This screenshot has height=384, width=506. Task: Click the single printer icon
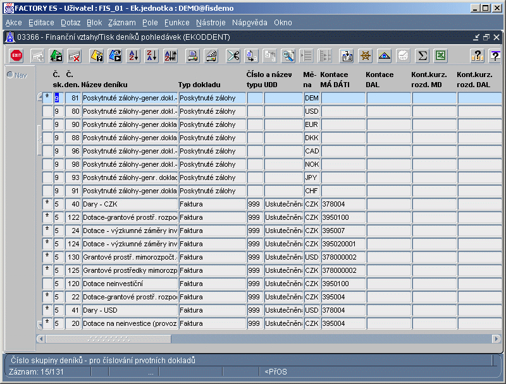[x=193, y=56]
